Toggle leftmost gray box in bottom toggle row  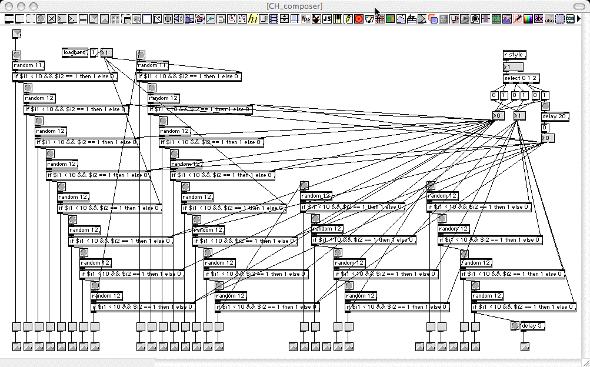pos(16,326)
